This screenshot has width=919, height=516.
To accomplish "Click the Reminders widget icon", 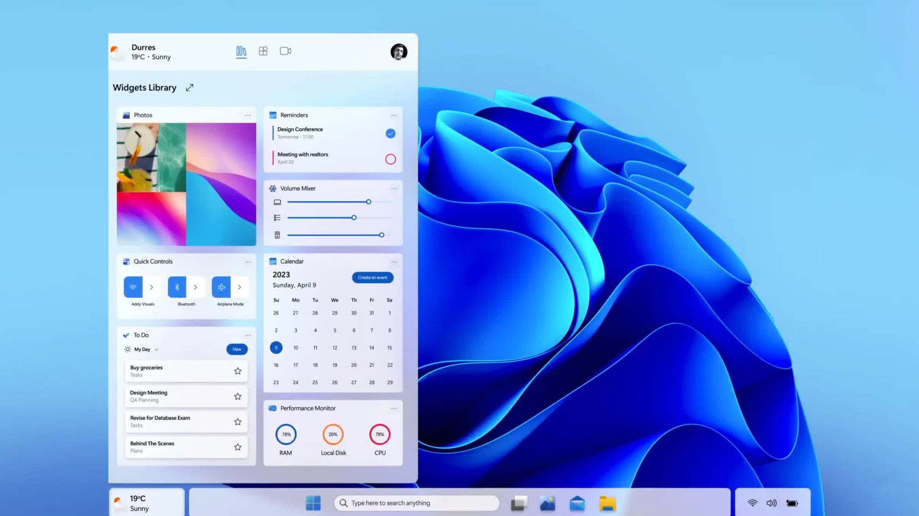I will 273,115.
